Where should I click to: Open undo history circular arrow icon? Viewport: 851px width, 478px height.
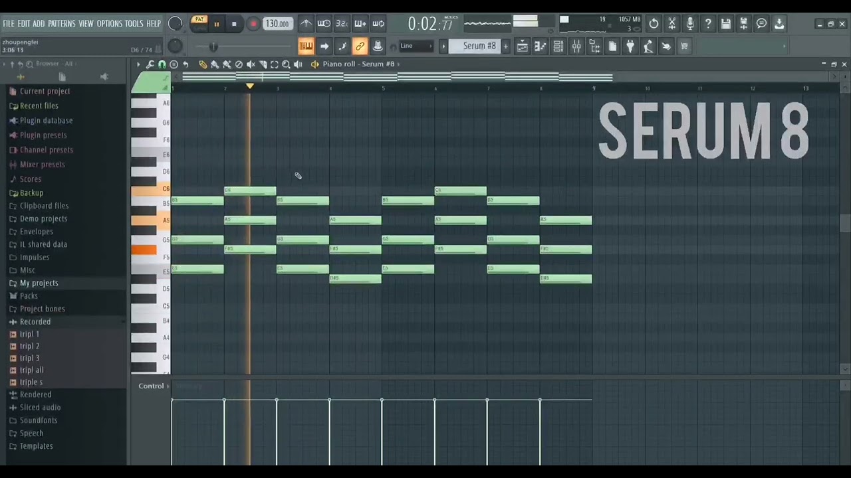pyautogui.click(x=654, y=24)
